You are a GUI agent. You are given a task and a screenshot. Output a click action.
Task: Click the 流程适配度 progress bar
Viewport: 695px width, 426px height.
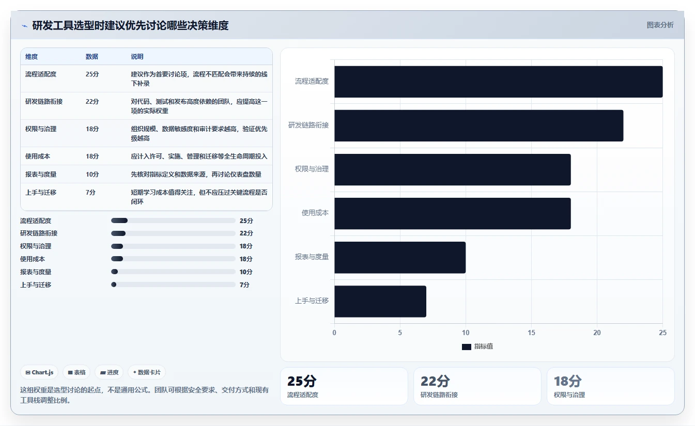(x=173, y=220)
